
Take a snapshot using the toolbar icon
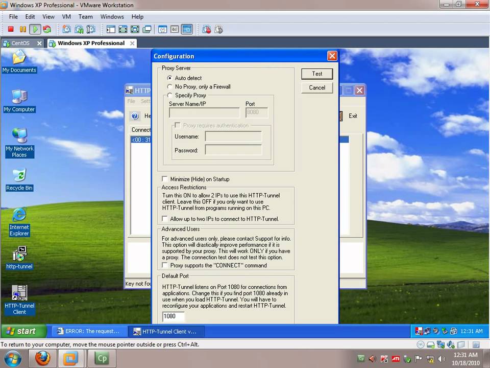(x=66, y=30)
